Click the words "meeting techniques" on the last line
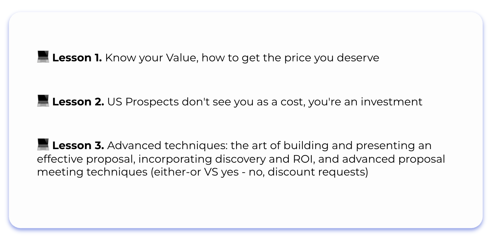494x244 pixels. tap(91, 172)
